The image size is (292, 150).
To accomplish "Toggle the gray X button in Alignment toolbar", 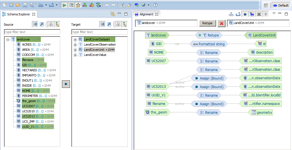I will (x=259, y=14).
